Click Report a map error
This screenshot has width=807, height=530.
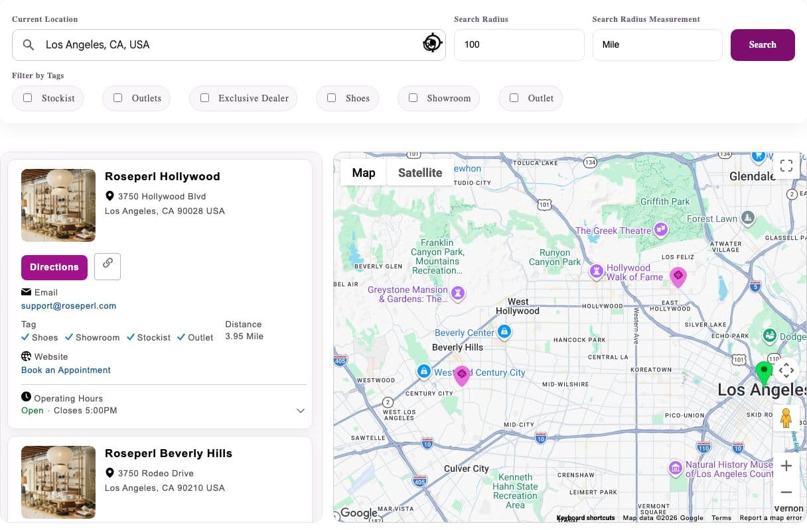coord(770,518)
